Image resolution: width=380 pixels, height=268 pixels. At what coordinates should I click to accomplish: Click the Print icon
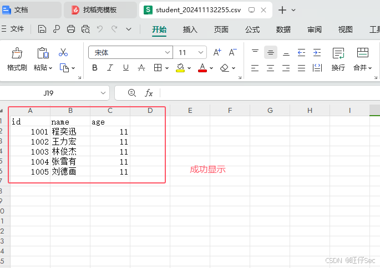tap(71, 29)
